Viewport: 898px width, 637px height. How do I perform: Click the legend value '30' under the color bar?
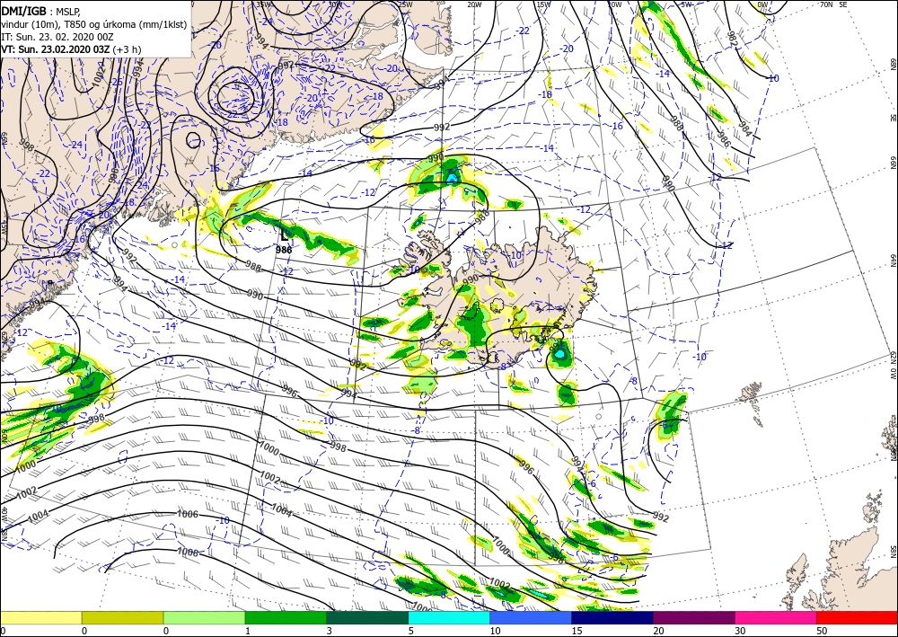pyautogui.click(x=741, y=631)
